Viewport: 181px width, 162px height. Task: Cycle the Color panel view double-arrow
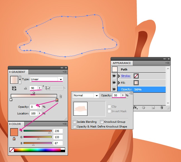(10, 124)
